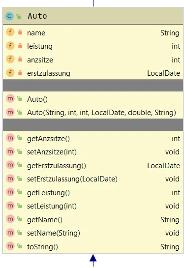Select the setLeistung(int) method
This screenshot has width=184, height=268.
52,206
